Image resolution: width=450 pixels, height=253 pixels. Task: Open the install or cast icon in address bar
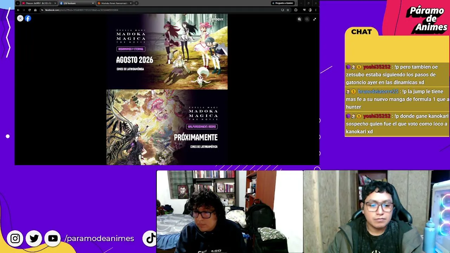point(283,10)
